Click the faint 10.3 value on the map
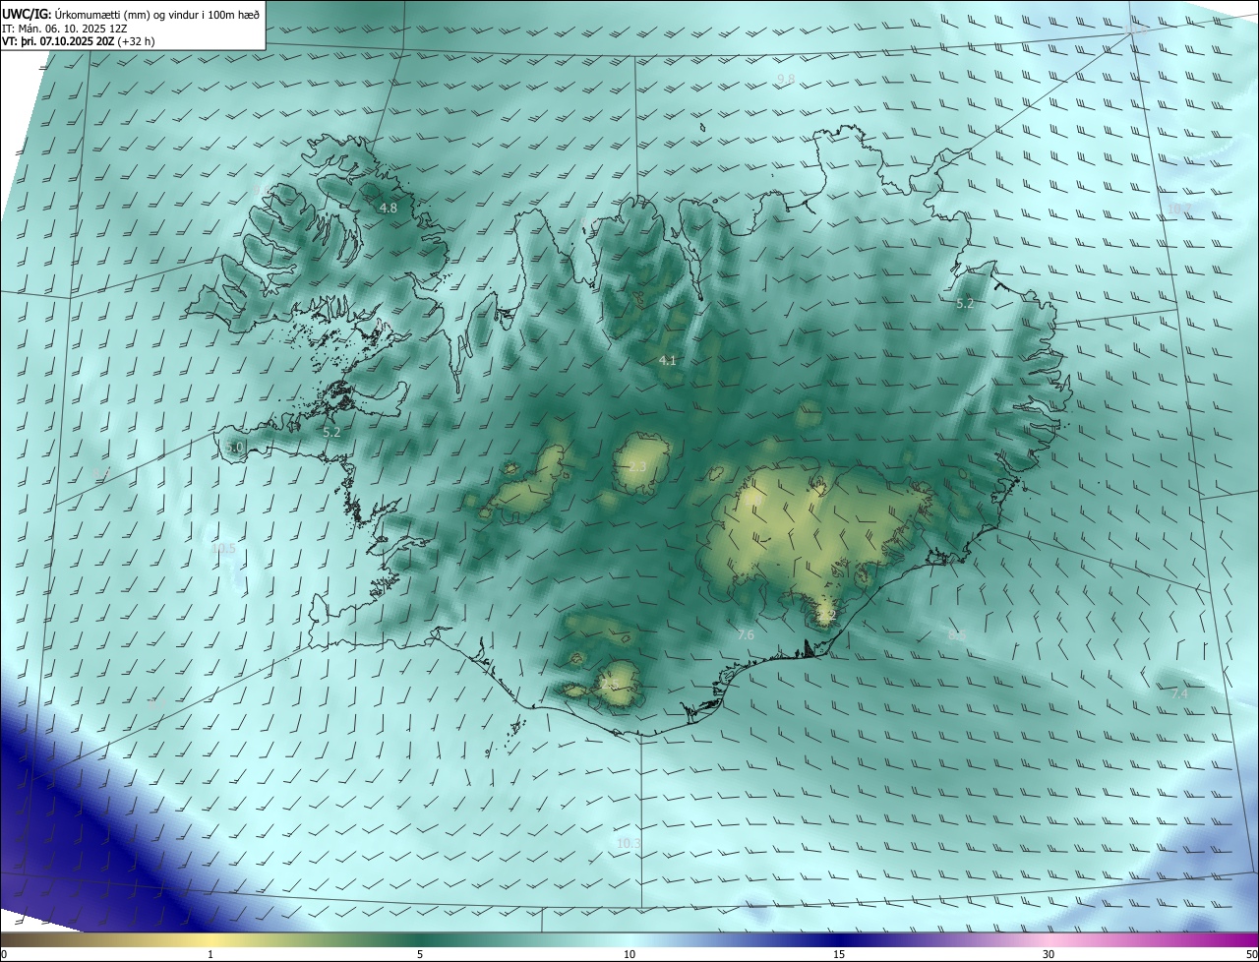The image size is (1259, 962). (629, 844)
